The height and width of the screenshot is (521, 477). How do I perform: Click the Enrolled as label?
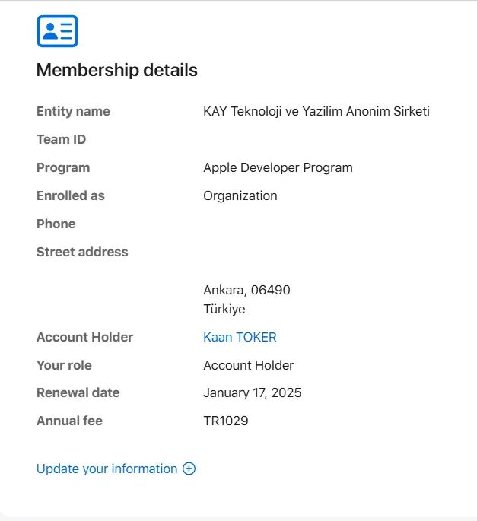71,195
